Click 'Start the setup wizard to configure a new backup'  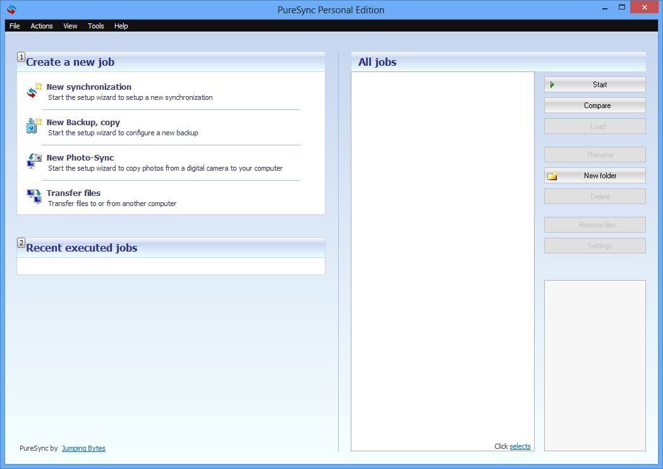123,133
